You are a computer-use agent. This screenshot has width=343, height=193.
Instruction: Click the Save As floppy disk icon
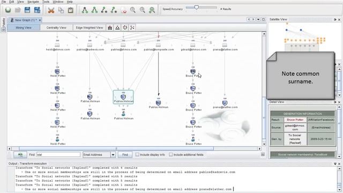(37, 10)
